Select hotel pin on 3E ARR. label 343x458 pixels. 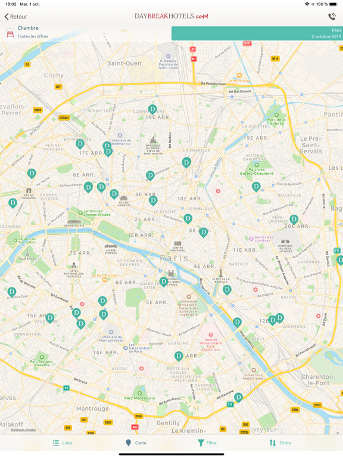tap(203, 233)
